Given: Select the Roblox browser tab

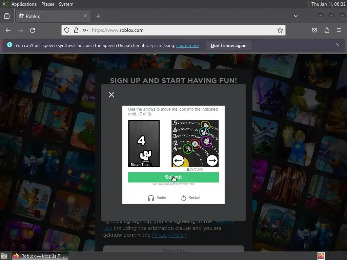Looking at the screenshot, I should 53,16.
